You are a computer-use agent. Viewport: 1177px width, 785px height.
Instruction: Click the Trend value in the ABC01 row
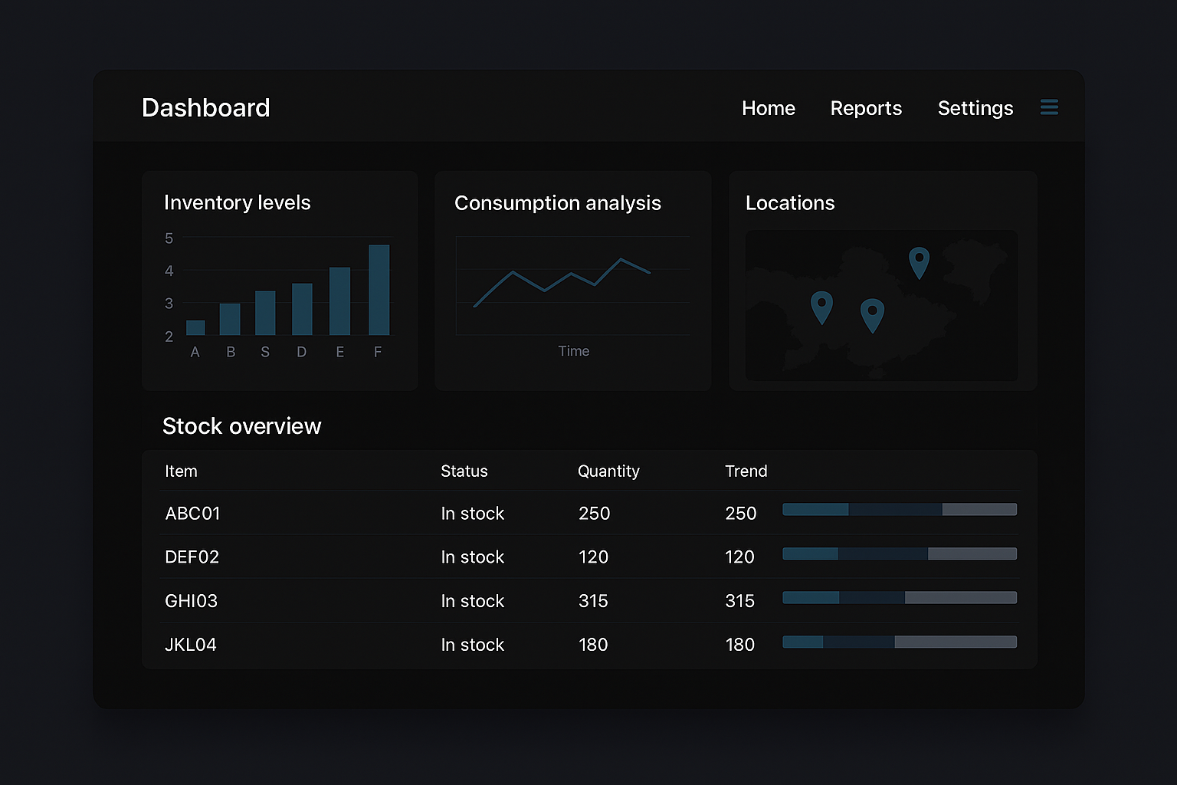pos(740,513)
